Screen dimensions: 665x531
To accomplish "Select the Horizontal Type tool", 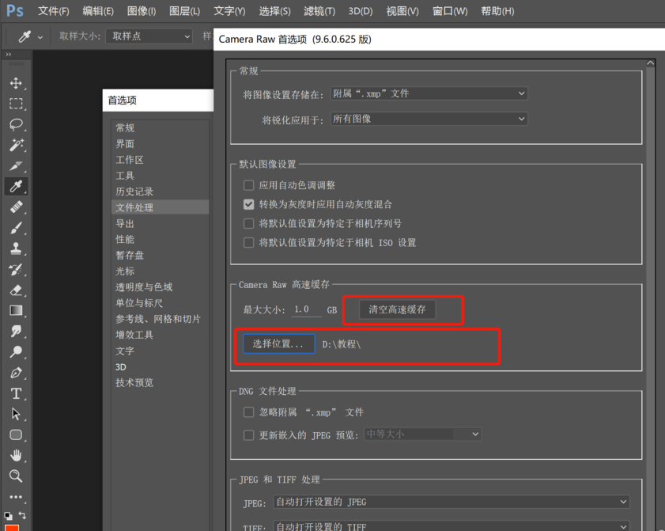I will pyautogui.click(x=16, y=393).
